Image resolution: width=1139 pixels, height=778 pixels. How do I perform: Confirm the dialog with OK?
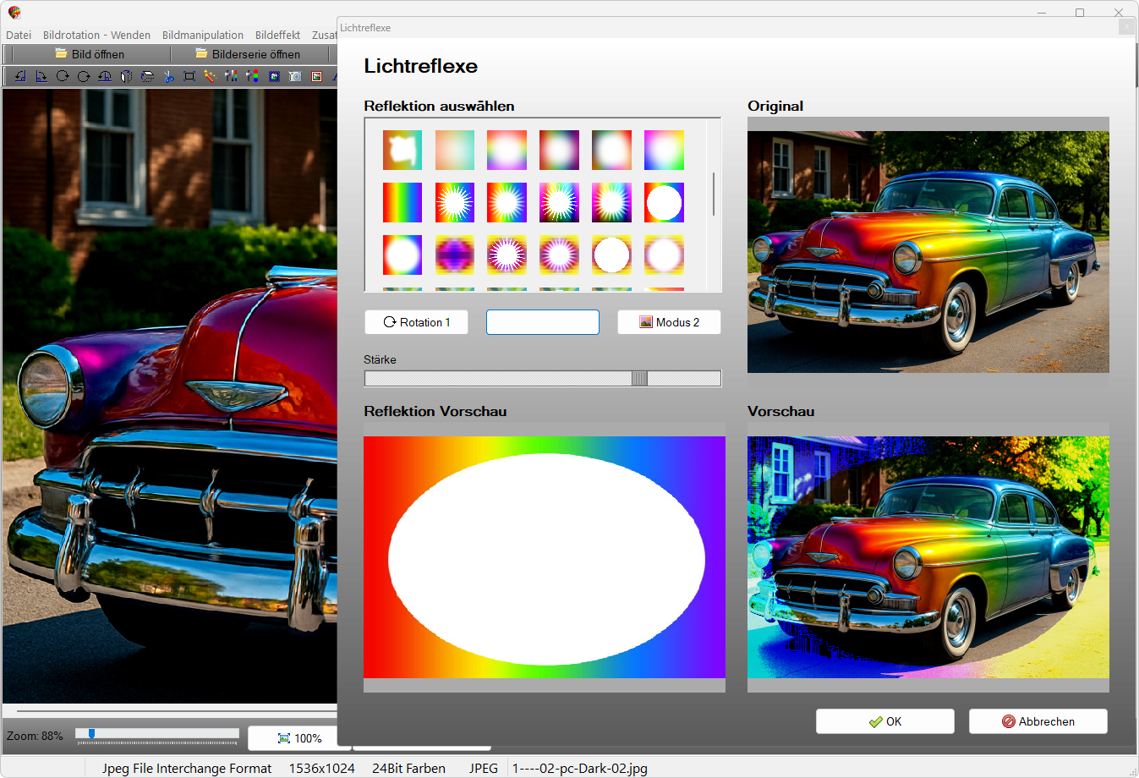click(884, 721)
